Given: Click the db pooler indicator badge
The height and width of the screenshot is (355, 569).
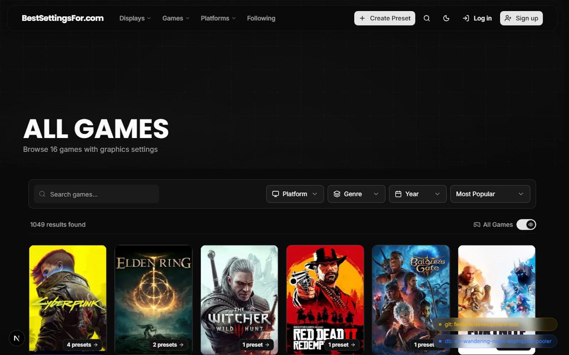Looking at the screenshot, I should coord(495,341).
